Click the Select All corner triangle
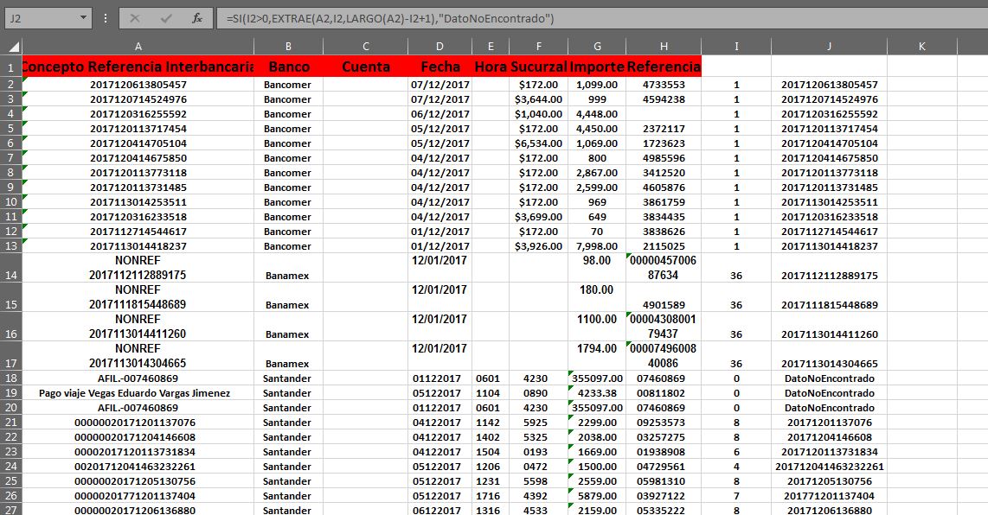Viewport: 988px width, 515px height. (x=12, y=46)
